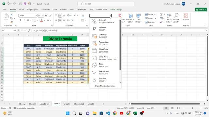Click AutoSum sigma icon

(161, 14)
